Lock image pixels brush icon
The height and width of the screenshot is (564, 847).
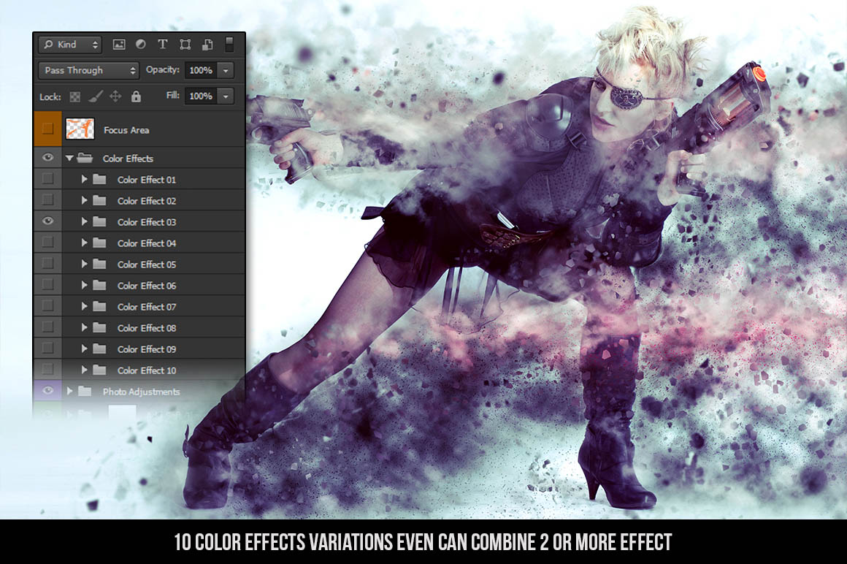coord(95,96)
